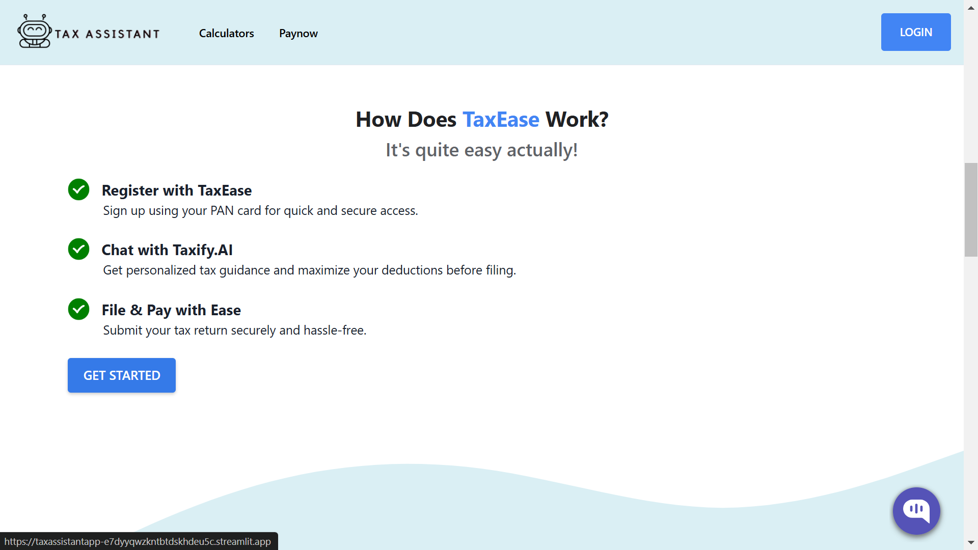
Task: Click 'Sign up using your PAN card' text
Action: (x=260, y=211)
